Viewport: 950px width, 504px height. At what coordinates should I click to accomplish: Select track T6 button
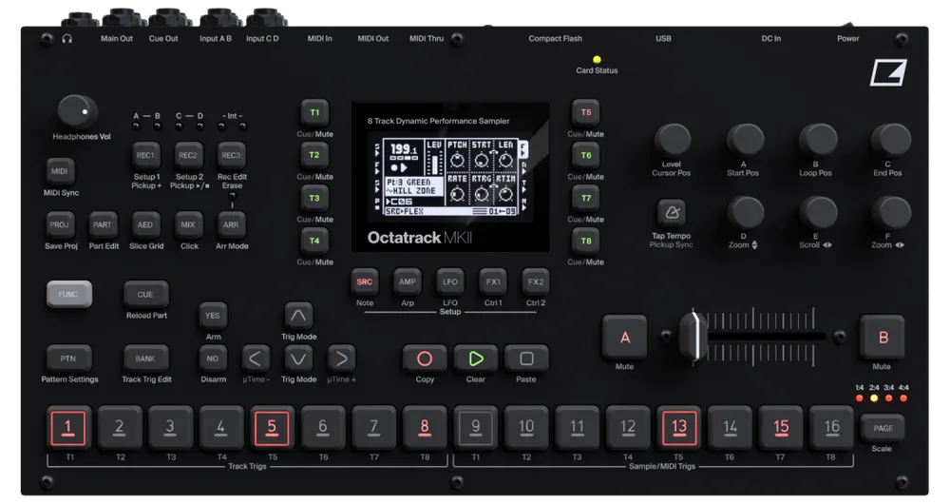[x=586, y=155]
